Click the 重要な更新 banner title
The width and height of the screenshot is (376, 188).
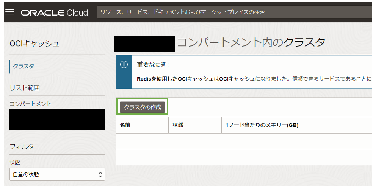point(153,64)
